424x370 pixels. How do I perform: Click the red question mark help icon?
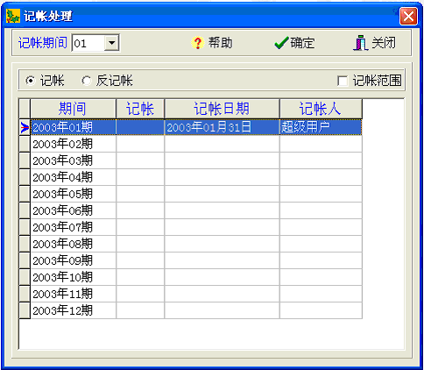pos(198,43)
